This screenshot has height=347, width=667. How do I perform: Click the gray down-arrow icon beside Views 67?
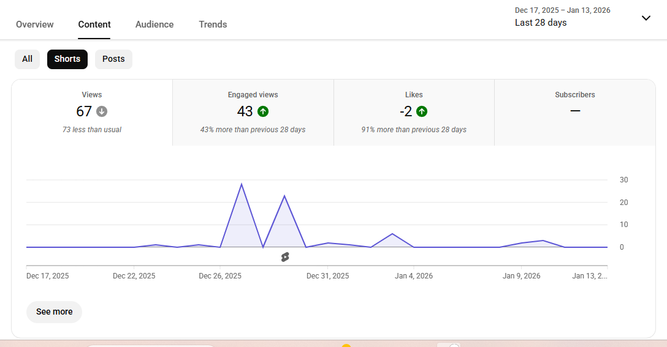pyautogui.click(x=102, y=111)
